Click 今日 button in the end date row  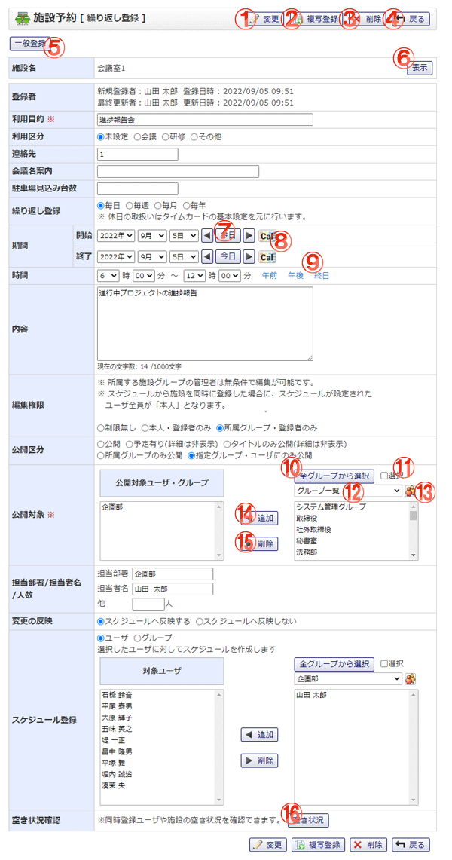pyautogui.click(x=228, y=257)
